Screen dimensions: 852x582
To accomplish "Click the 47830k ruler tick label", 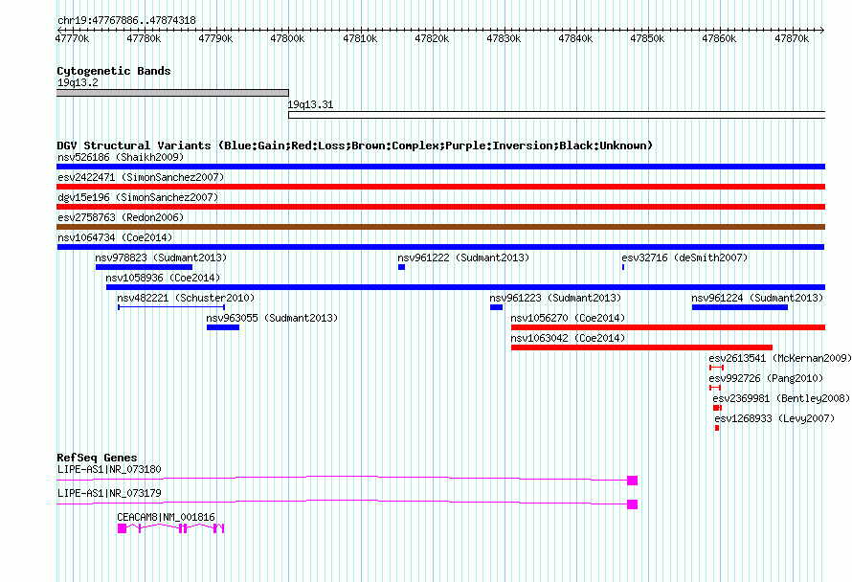I will [x=504, y=39].
